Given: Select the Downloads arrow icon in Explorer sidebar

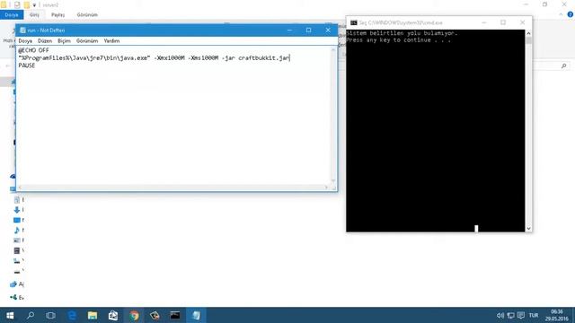Looking at the screenshot, I should tap(16, 210).
